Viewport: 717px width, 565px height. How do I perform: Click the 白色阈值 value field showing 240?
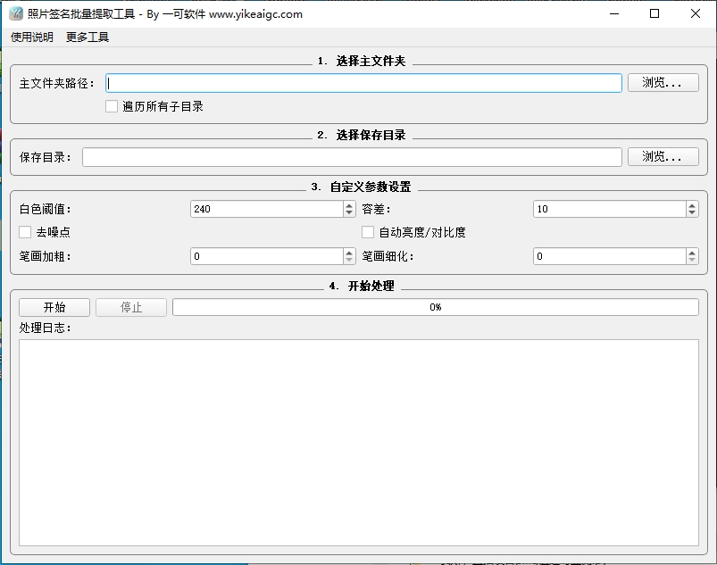click(267, 210)
